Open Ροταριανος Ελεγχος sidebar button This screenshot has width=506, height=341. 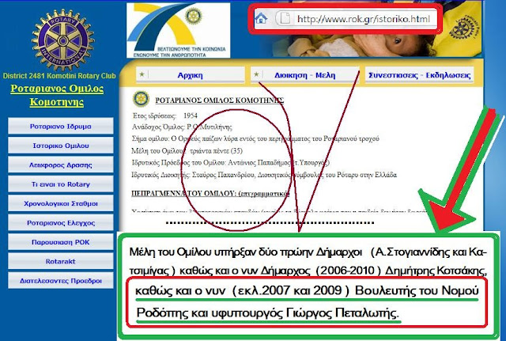click(x=61, y=223)
